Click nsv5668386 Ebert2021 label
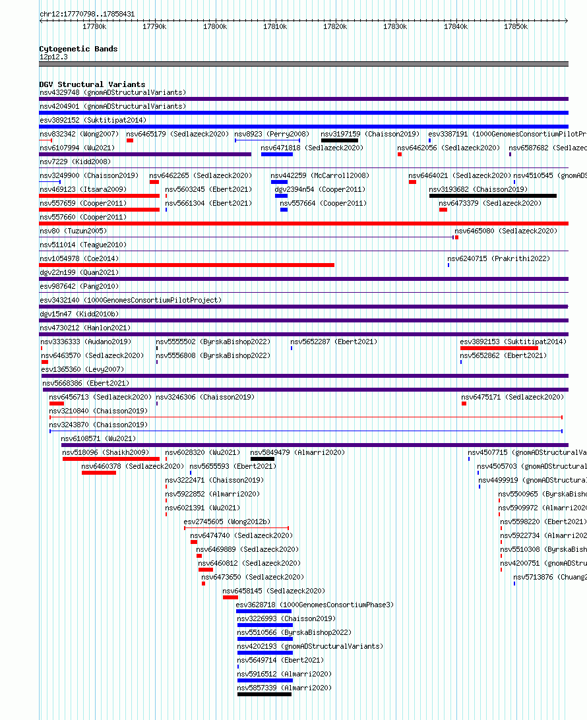The height and width of the screenshot is (720, 587). point(86,382)
